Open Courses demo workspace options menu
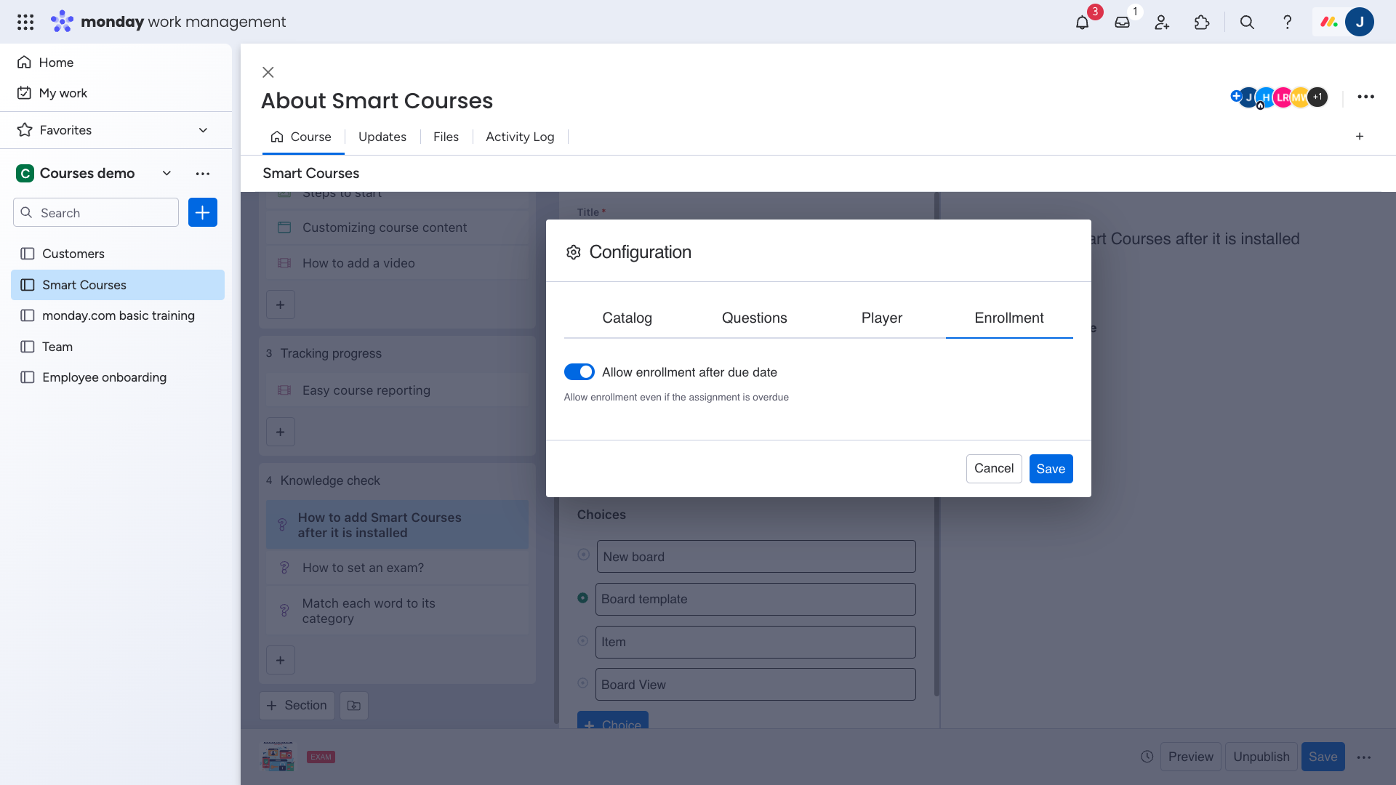1396x785 pixels. point(203,173)
